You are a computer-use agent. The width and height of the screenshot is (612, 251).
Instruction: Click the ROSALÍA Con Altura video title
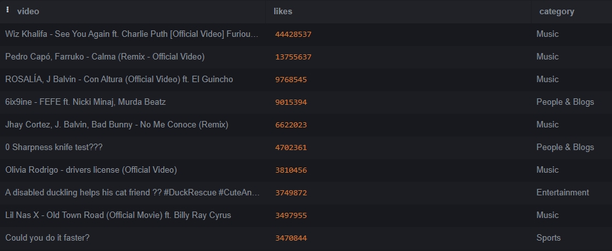point(119,80)
